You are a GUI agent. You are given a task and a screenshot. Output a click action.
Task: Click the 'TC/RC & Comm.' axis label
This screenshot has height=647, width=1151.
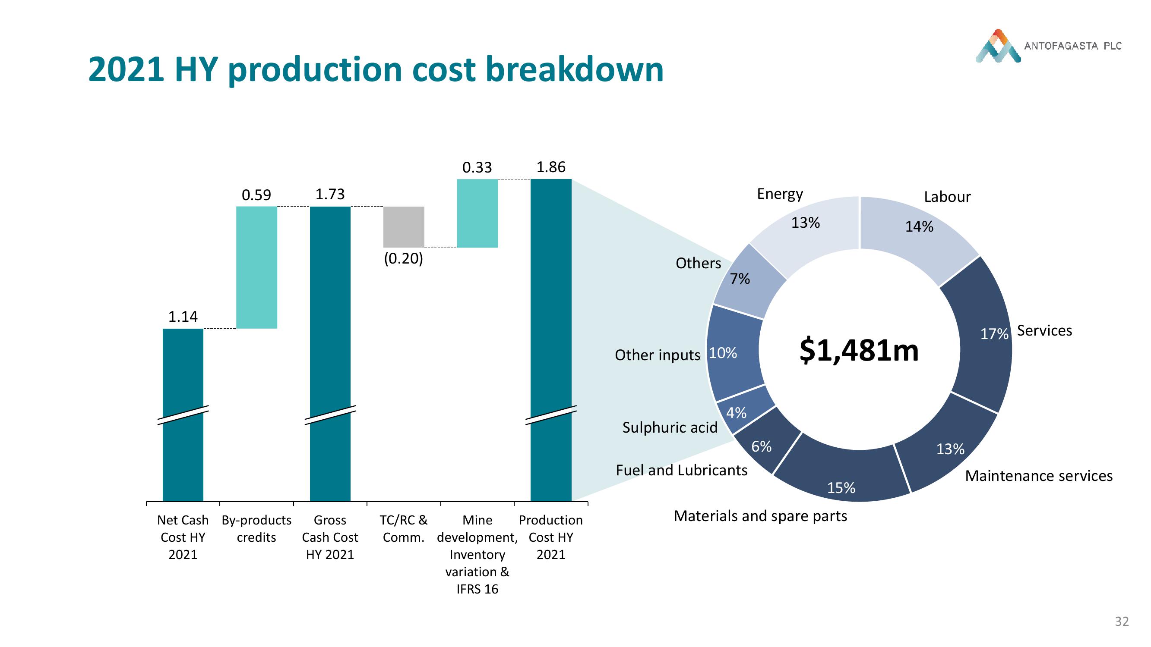[x=404, y=529]
